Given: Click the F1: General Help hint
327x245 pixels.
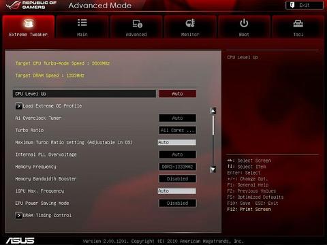Looking at the screenshot, I should [248, 185].
